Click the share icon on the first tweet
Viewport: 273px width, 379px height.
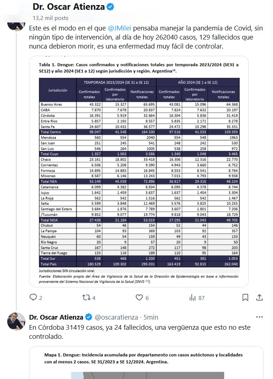pos(259,297)
